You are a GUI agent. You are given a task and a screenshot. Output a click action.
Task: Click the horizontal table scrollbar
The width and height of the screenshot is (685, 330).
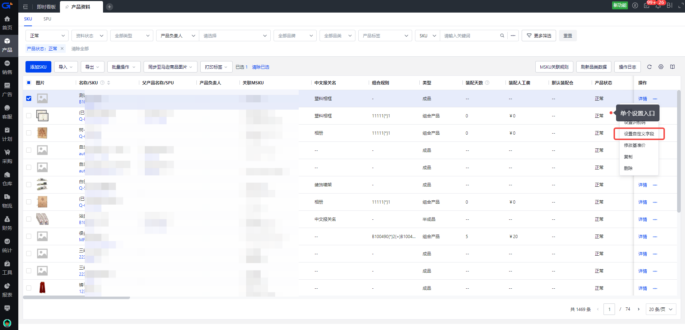pyautogui.click(x=76, y=298)
